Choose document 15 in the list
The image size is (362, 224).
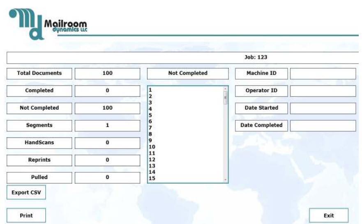click(152, 178)
